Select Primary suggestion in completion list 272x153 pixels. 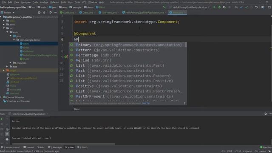pyautogui.click(x=127, y=45)
